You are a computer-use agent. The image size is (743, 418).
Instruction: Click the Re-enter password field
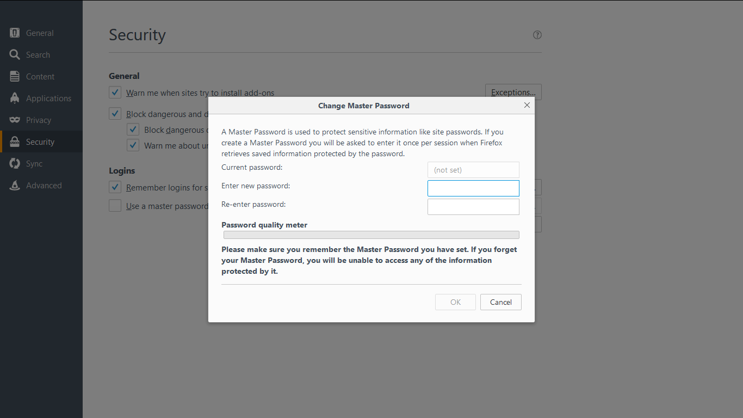473,206
